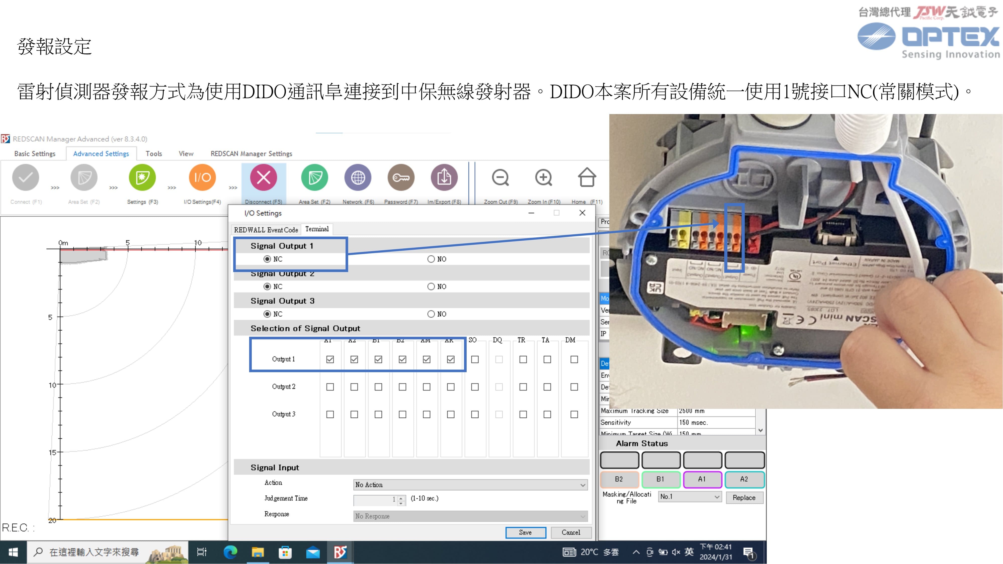Open the I/O Settings (F4) icon
Screen dimensions: 1003x564
[202, 178]
